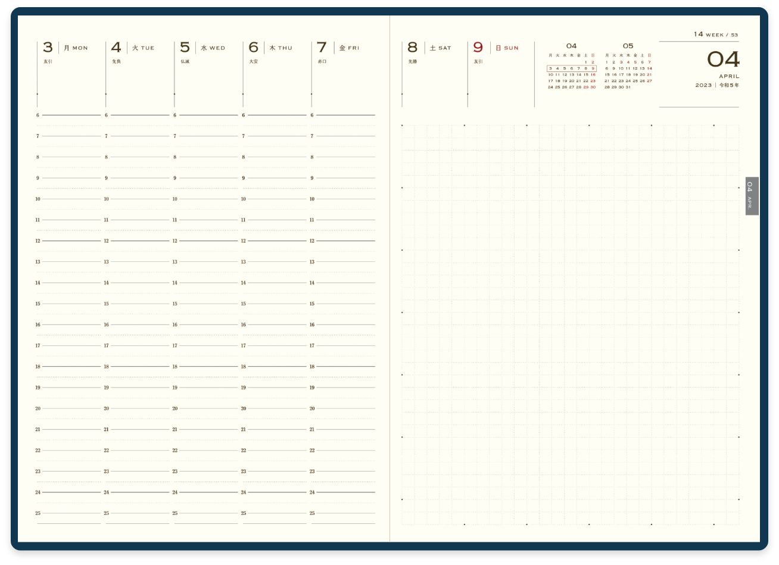Select April 16 in the mini calendar

tap(593, 75)
